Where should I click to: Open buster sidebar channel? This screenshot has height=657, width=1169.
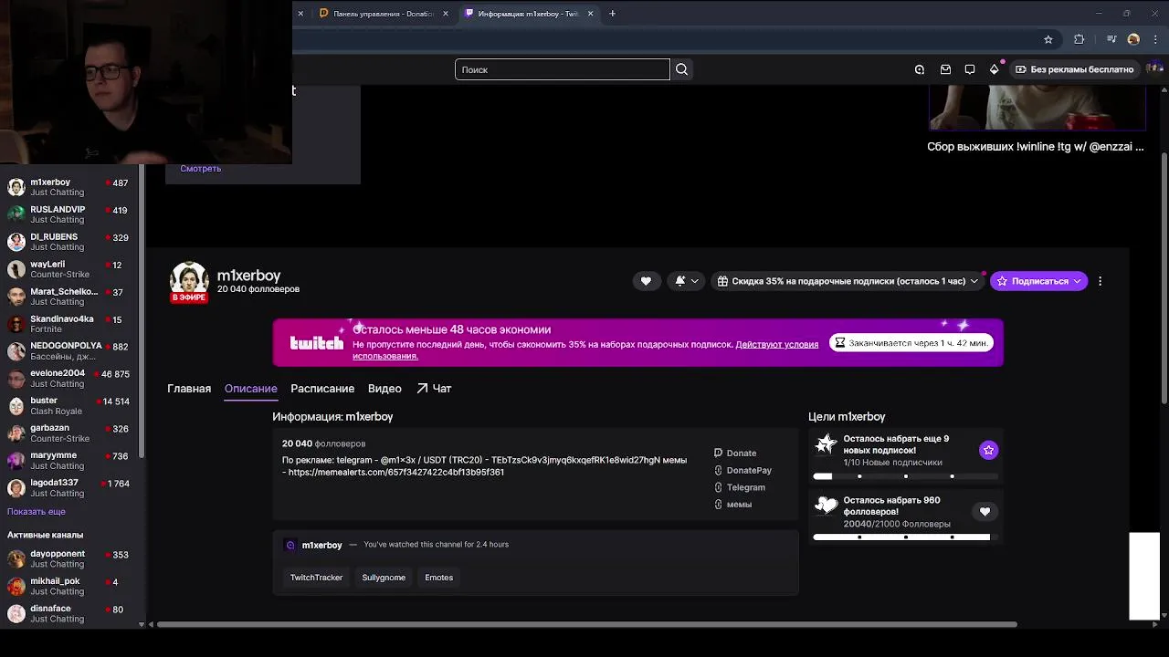(69, 405)
